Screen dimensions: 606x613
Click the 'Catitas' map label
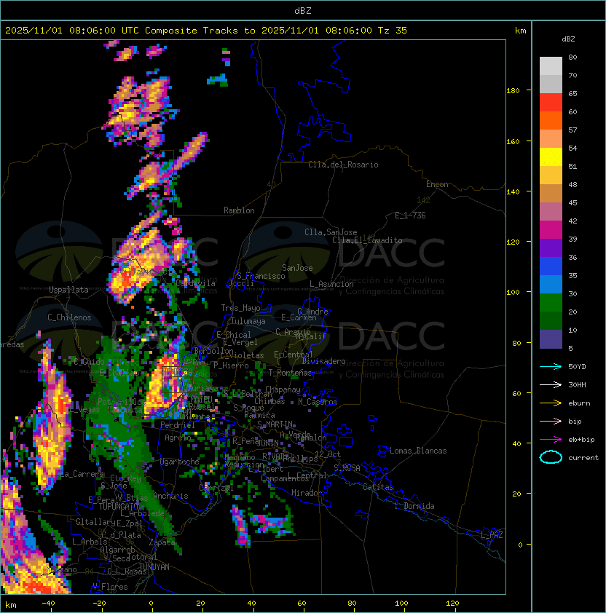coord(378,487)
